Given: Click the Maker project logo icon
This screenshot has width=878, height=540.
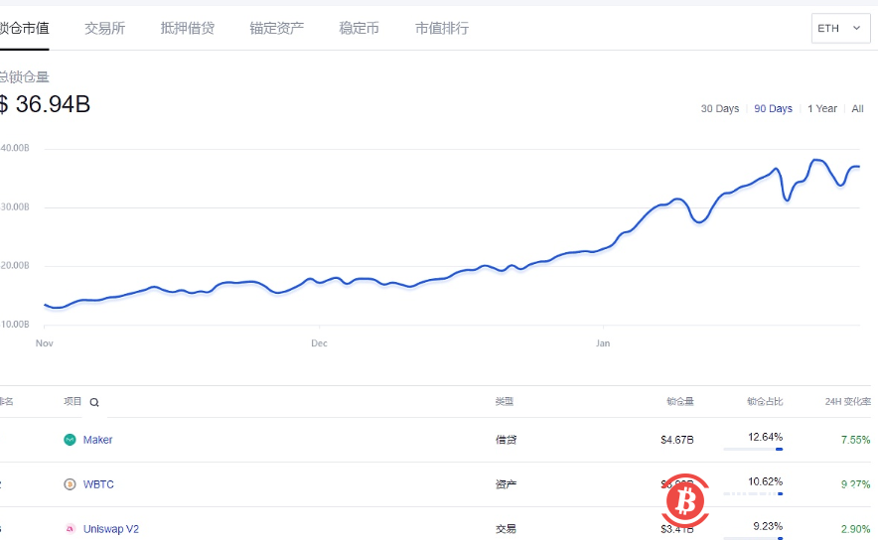Looking at the screenshot, I should point(70,440).
